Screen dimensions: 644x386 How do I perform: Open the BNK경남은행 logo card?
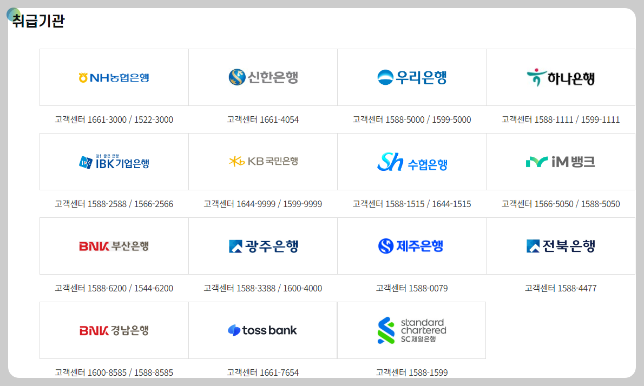[114, 330]
